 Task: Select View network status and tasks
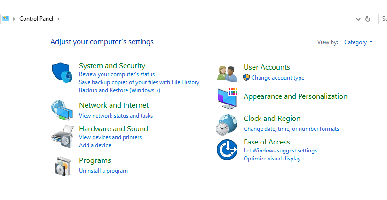tap(116, 116)
